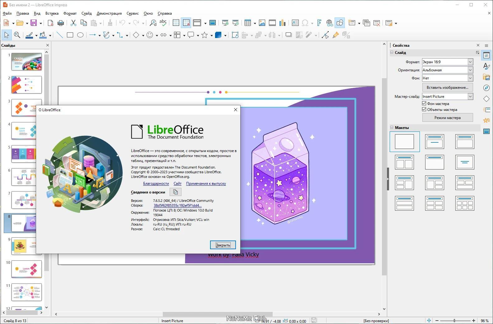Uncheck the Фон мастера checkbox
The height and width of the screenshot is (324, 493).
(424, 103)
